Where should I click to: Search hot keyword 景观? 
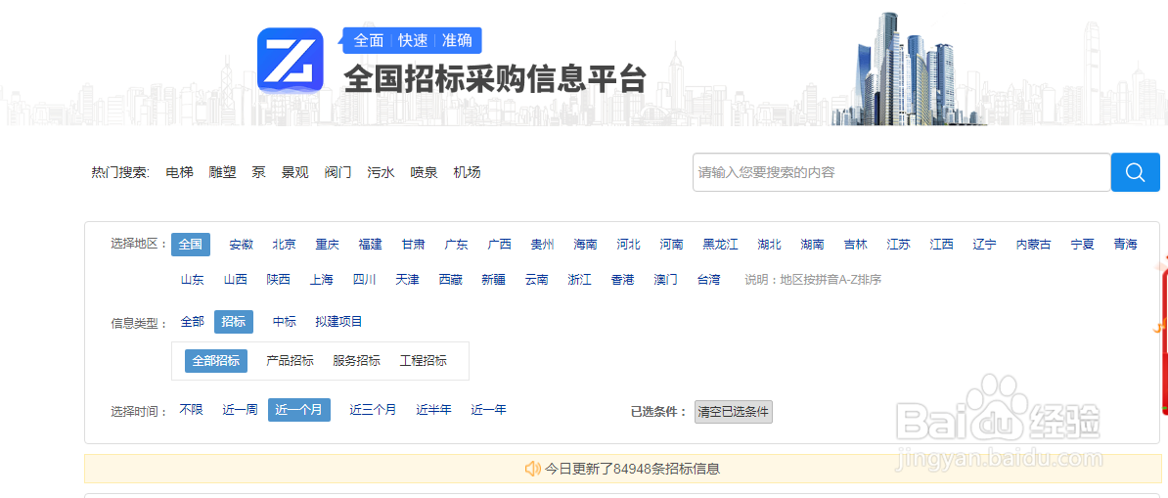[295, 173]
